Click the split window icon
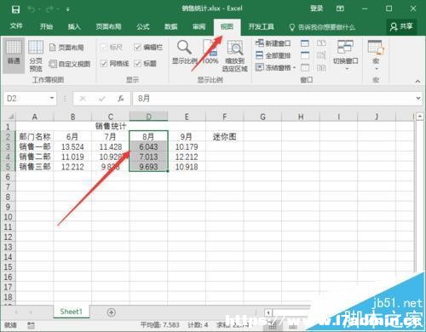 305,43
